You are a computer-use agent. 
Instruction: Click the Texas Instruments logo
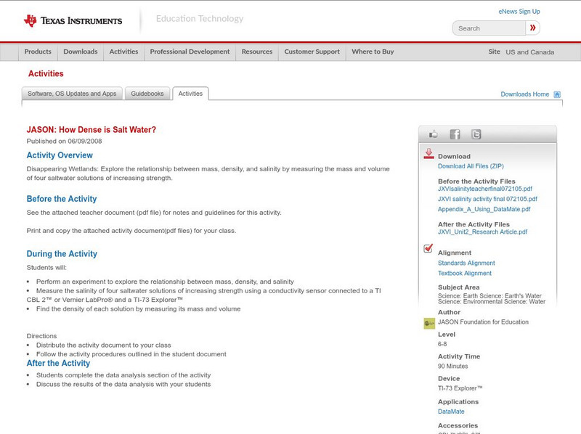coord(73,21)
